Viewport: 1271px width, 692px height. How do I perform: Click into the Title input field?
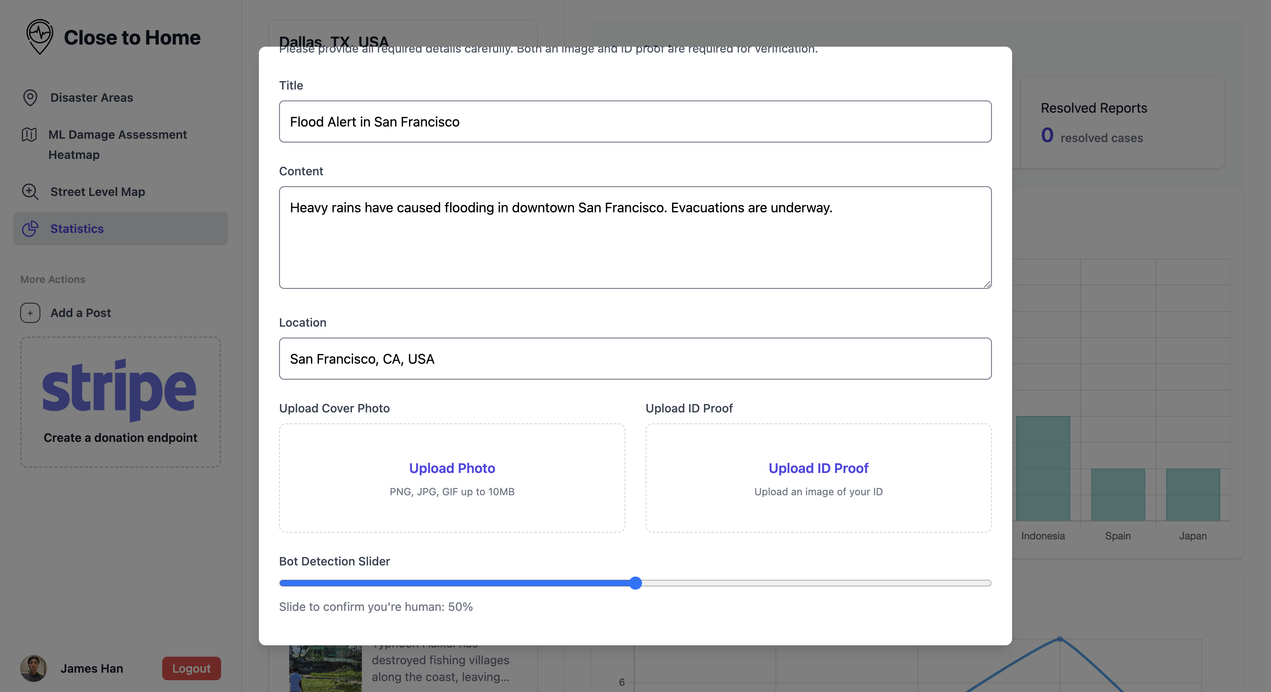click(x=635, y=122)
